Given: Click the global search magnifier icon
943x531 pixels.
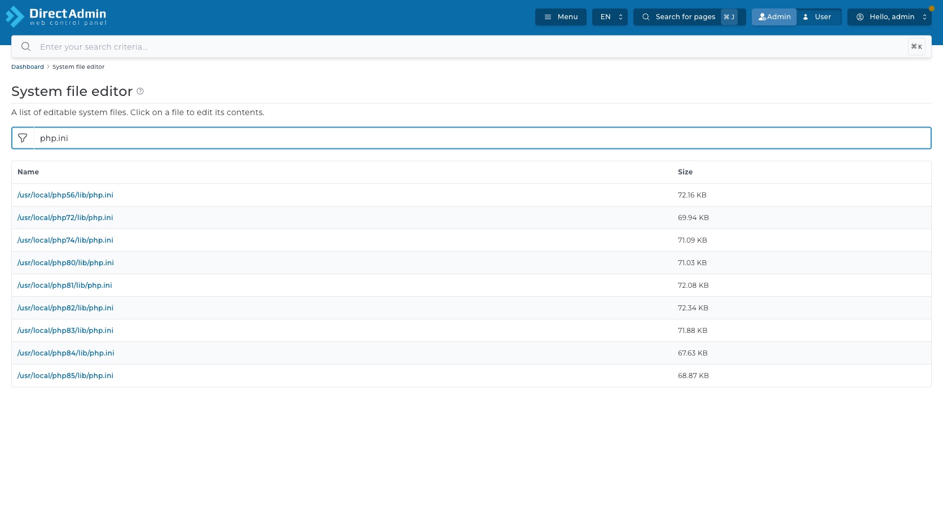Looking at the screenshot, I should (x=26, y=47).
